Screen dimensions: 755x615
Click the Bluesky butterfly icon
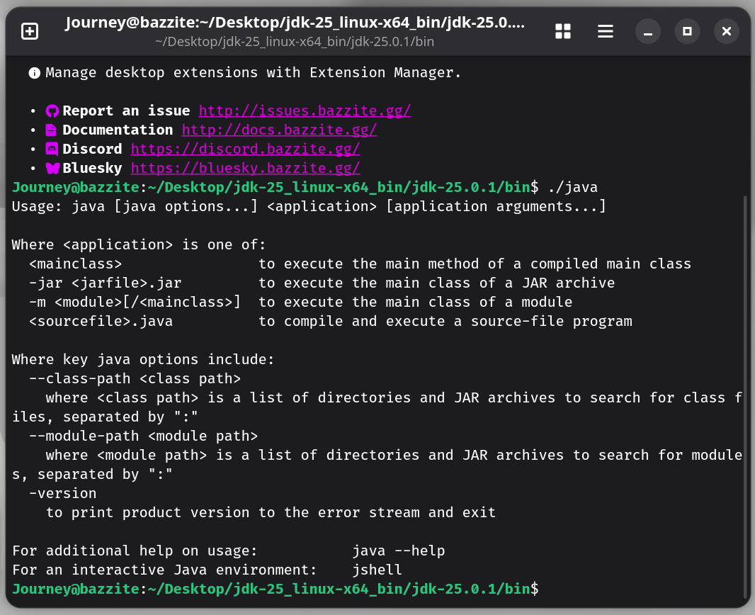point(52,168)
